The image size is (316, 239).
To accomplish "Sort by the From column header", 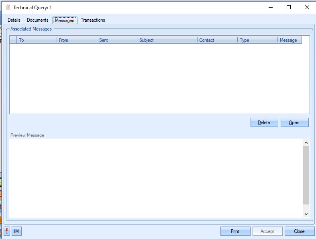I will tap(77, 40).
